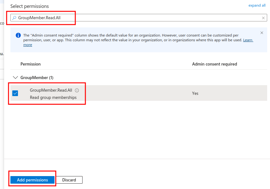Dismiss the admin consent info banner

click(262, 33)
